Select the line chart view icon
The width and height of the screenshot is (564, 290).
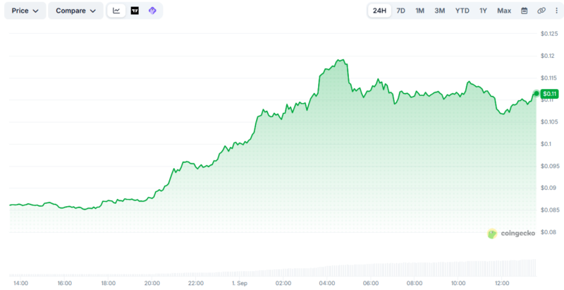[116, 11]
